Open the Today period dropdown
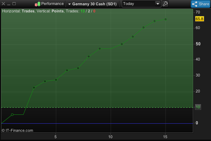This screenshot has height=141, width=211. tap(141, 4)
